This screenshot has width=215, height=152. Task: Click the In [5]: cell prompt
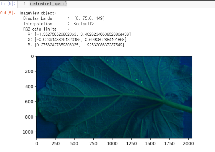pos(8,4)
